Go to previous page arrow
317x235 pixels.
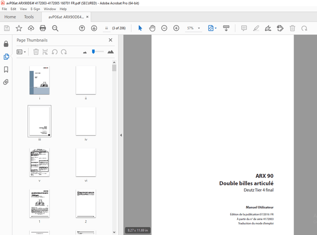click(82, 28)
